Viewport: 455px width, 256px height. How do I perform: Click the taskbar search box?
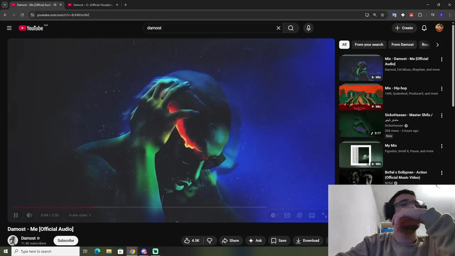point(45,251)
